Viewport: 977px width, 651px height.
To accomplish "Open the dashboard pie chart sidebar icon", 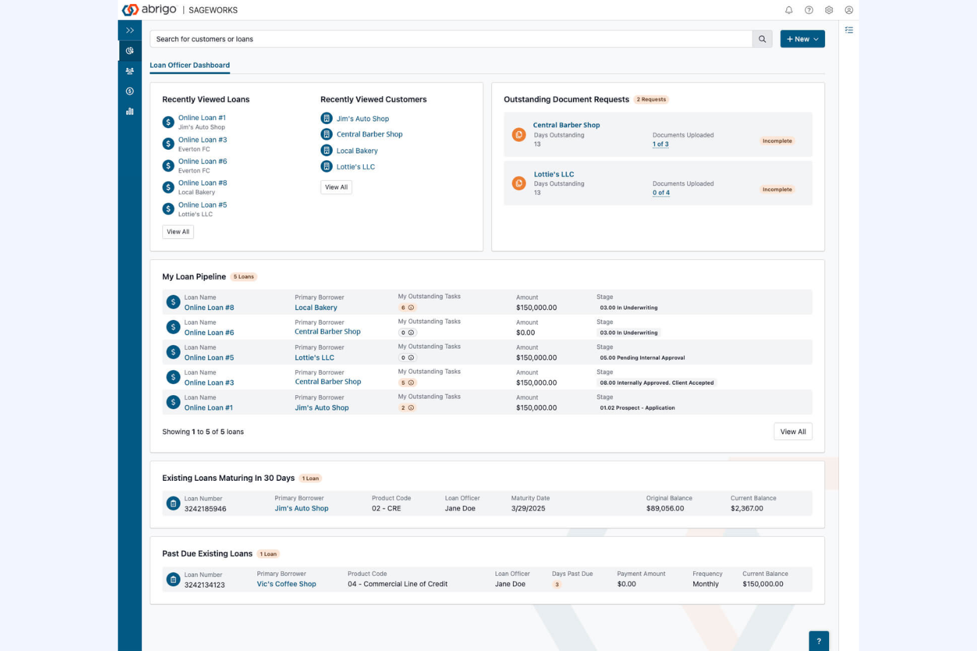I will (129, 51).
